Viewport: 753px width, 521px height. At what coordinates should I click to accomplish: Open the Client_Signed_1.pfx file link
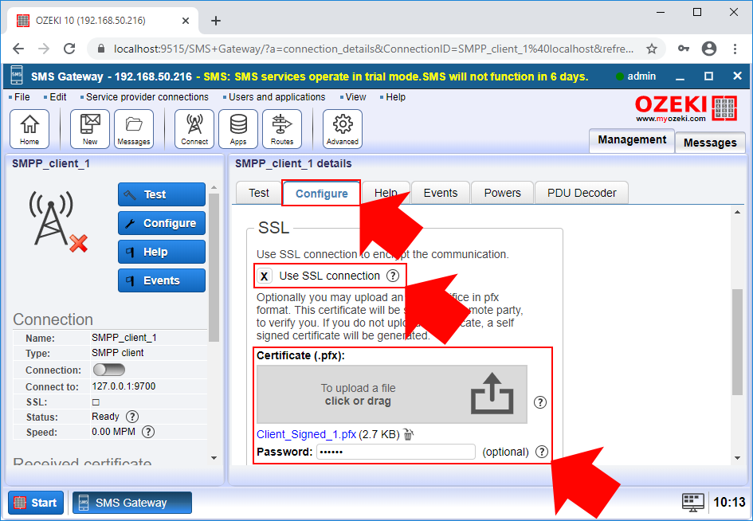tap(307, 435)
